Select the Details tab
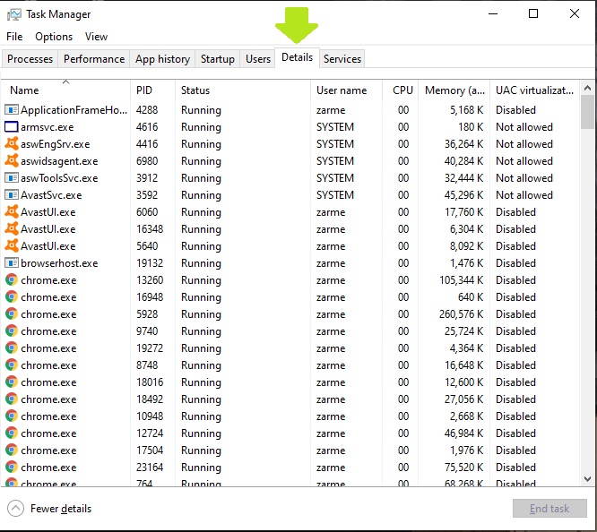The height and width of the screenshot is (532, 597). click(297, 57)
